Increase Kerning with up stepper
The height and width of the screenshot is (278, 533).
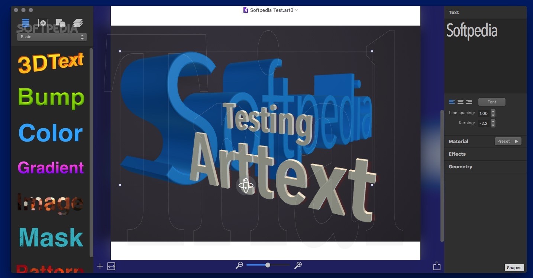coord(493,122)
